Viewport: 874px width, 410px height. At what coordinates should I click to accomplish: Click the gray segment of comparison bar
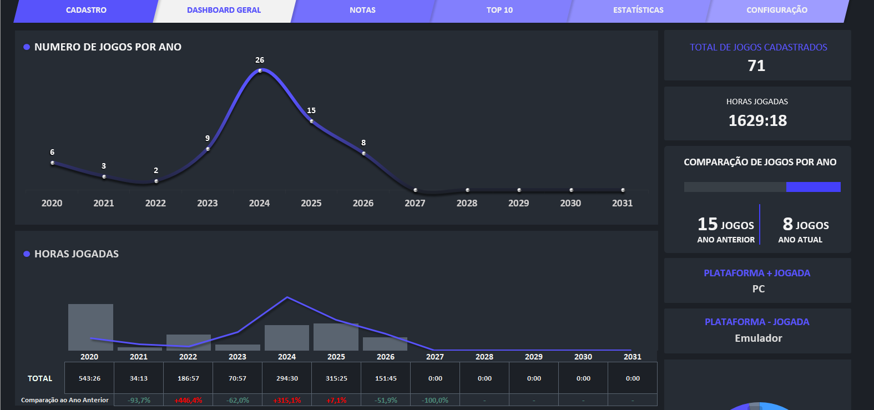coord(735,187)
